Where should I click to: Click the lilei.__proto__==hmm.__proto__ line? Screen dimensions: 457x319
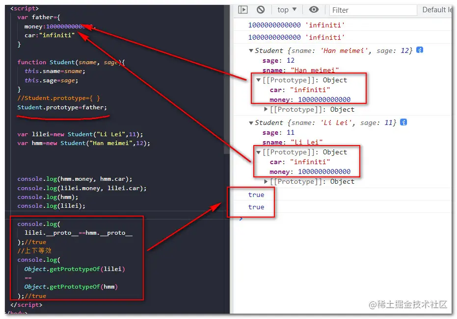pyautogui.click(x=79, y=233)
